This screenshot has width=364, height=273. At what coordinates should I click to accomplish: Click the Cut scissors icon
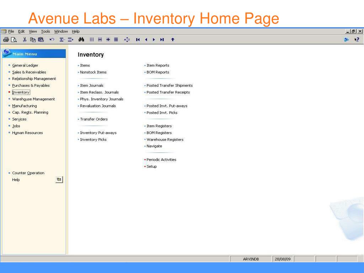pos(25,40)
